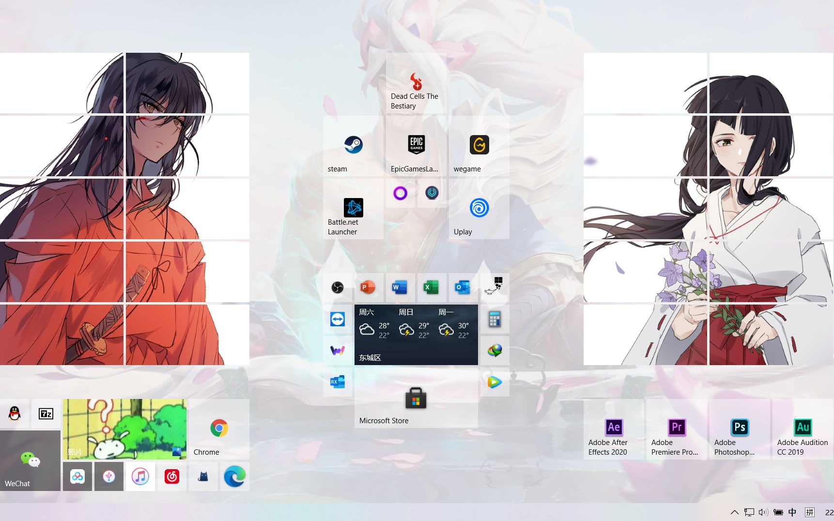Toggle the 中 Chinese input mode indicator

point(792,512)
